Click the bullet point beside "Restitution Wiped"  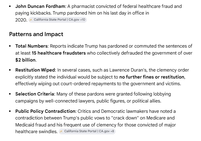coord(11,70)
